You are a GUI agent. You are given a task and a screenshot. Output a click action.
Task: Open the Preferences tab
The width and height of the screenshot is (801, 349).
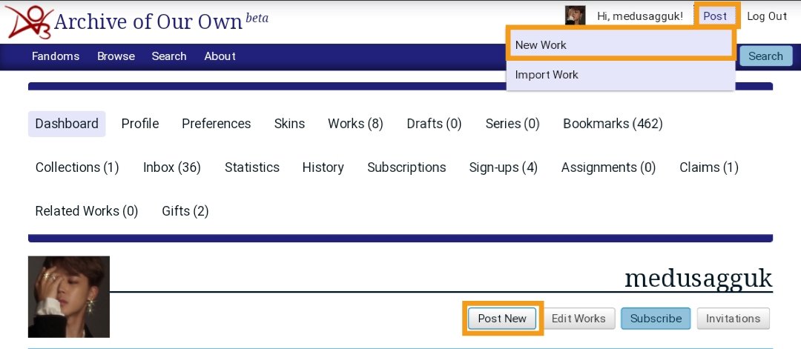click(217, 124)
